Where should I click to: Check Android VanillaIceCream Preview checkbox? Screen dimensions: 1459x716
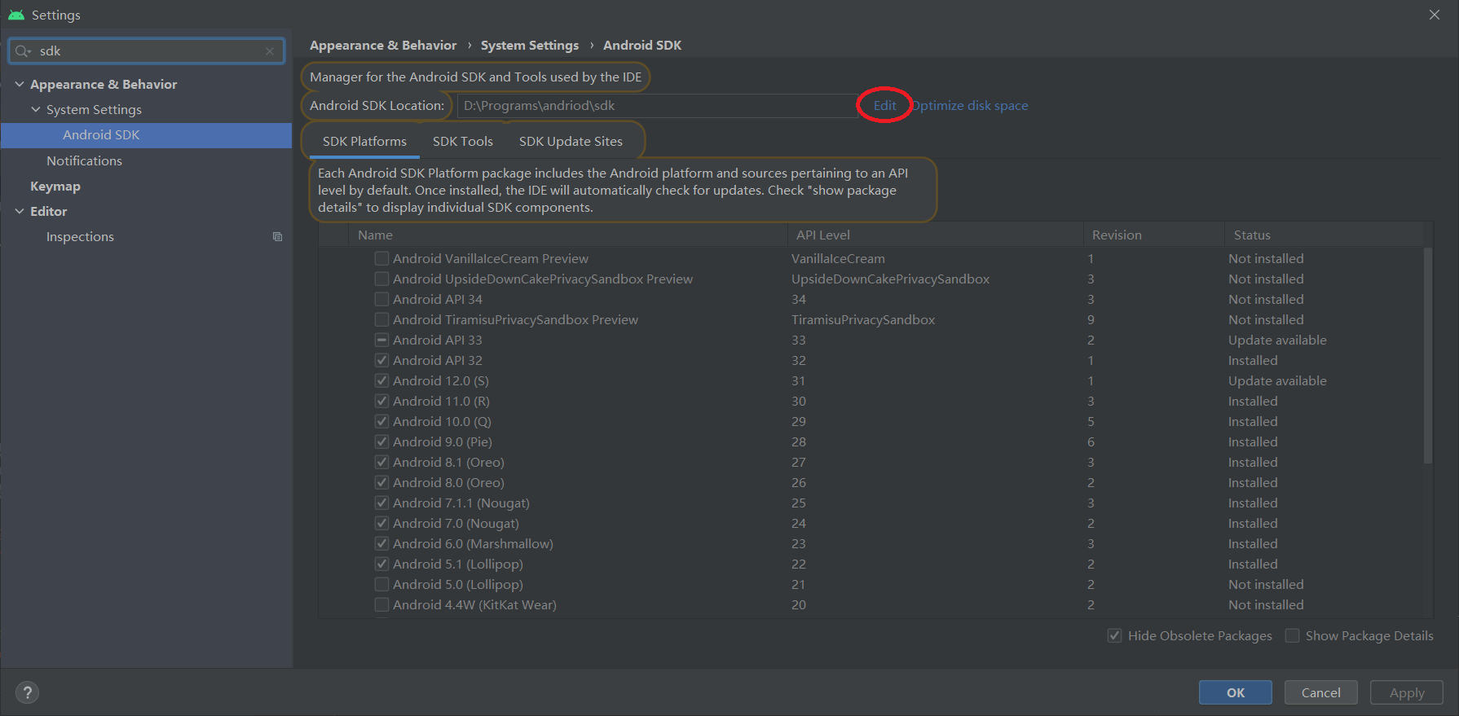[381, 258]
